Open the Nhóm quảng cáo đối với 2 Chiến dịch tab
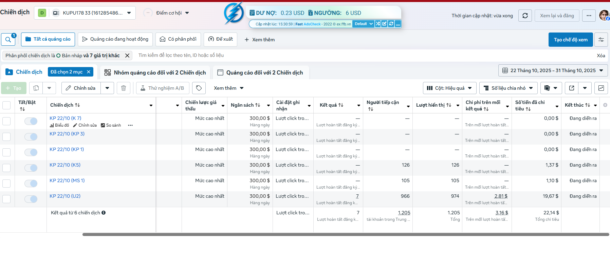 pyautogui.click(x=155, y=72)
